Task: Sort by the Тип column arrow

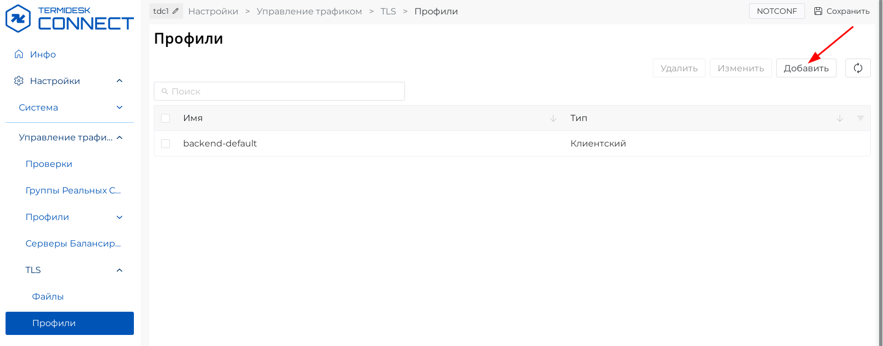Action: click(840, 118)
